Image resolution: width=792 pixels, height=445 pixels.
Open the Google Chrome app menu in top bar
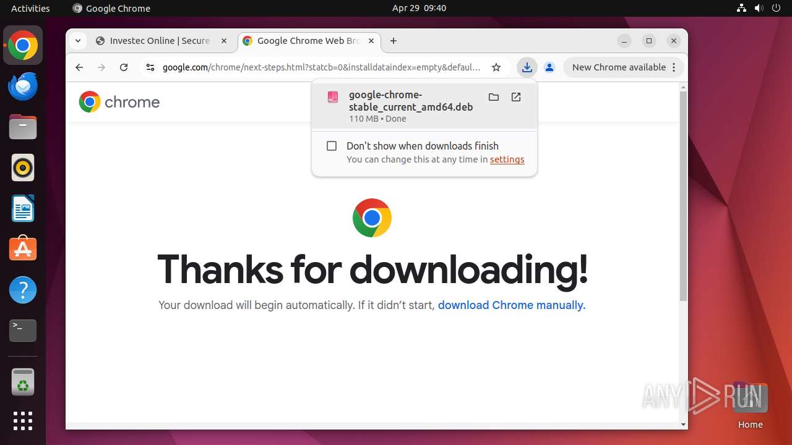click(111, 8)
